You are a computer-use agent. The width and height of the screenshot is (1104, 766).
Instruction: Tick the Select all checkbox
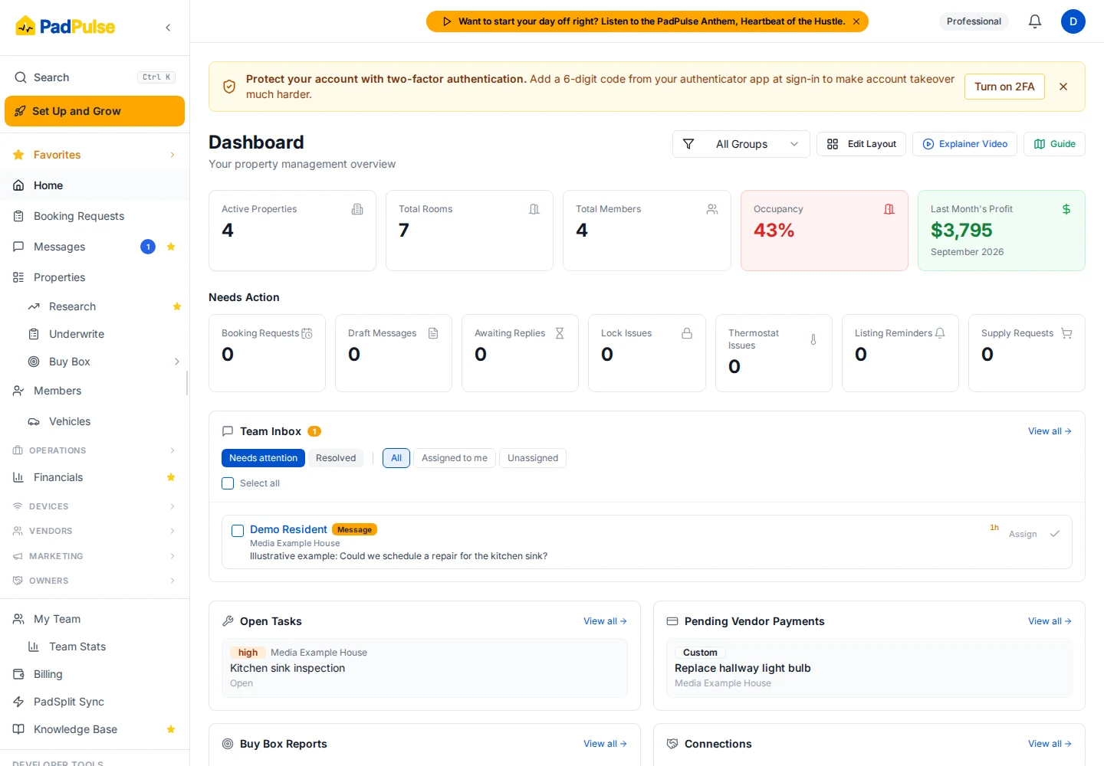[228, 483]
